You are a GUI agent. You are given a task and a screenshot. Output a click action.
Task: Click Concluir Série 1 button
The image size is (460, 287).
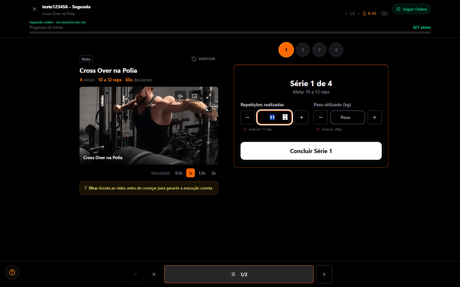click(x=311, y=151)
